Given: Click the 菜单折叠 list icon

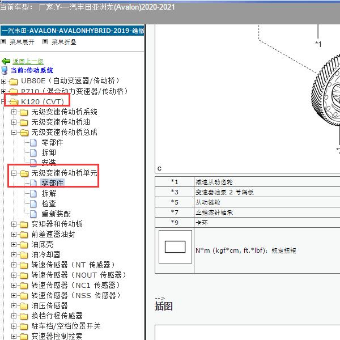Looking at the screenshot, I should tap(45, 41).
